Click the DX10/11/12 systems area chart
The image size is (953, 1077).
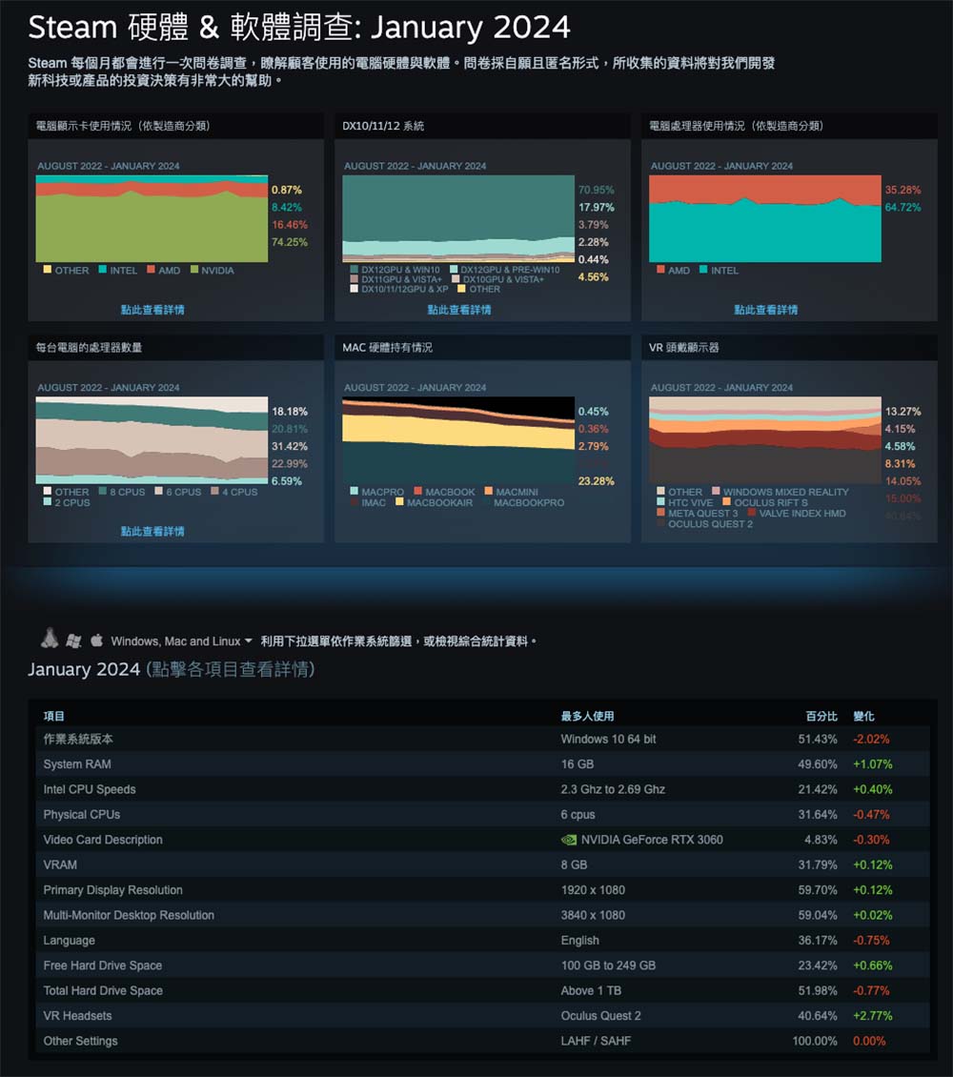click(458, 218)
